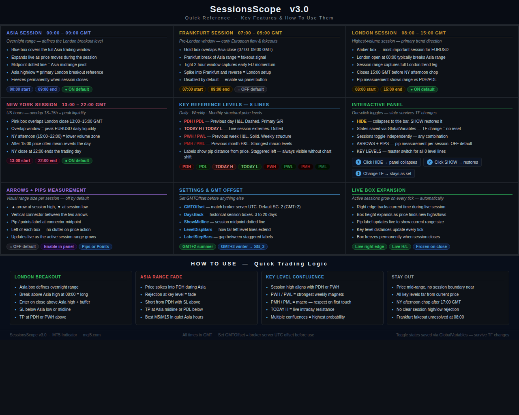Click 'mql5.com' in the footer

92,335
